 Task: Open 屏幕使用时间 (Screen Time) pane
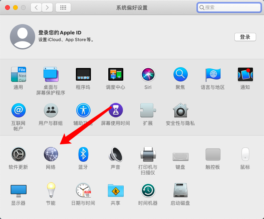pyautogui.click(x=115, y=110)
